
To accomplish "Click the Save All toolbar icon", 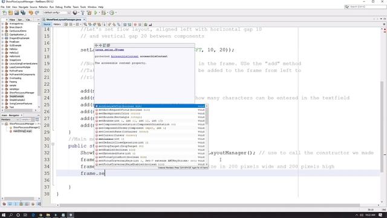I will click(x=23, y=13).
